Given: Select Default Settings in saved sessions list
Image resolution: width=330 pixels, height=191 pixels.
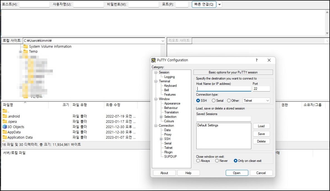Looking at the screenshot, I should (x=208, y=125).
